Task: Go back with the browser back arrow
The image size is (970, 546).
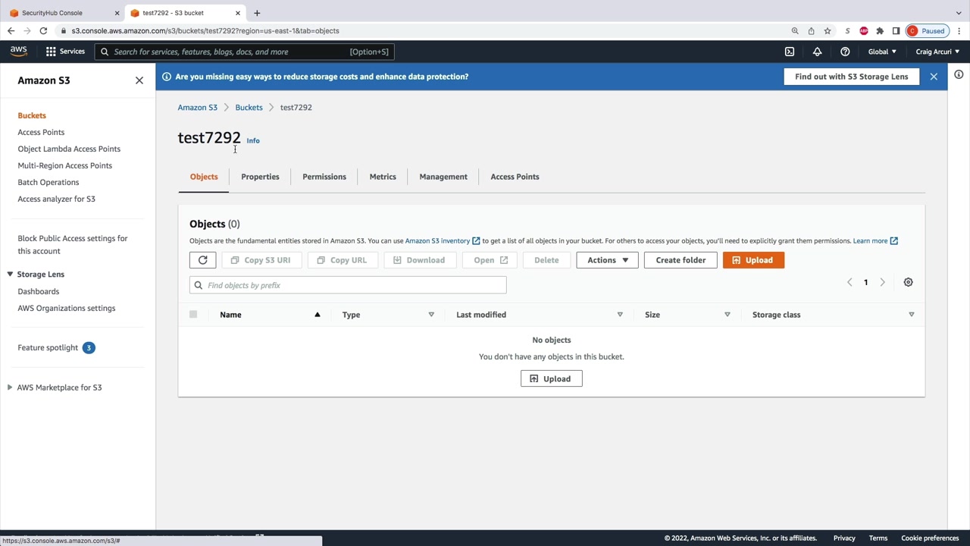Action: pos(11,31)
